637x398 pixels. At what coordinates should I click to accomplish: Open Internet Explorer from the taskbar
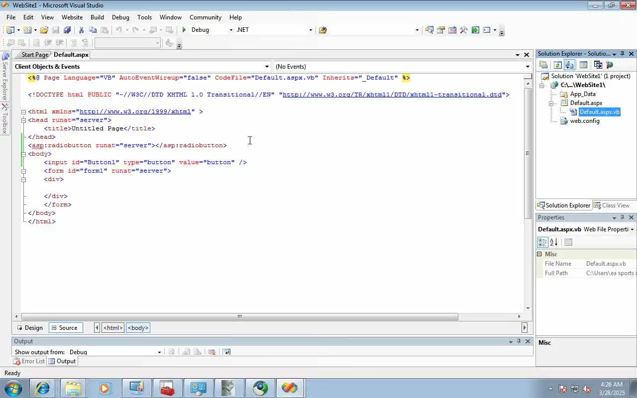tap(43, 388)
